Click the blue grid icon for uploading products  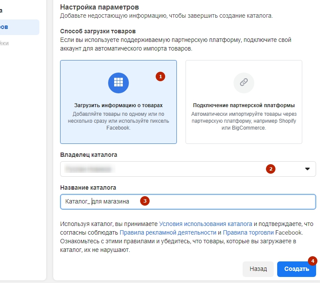tap(118, 82)
